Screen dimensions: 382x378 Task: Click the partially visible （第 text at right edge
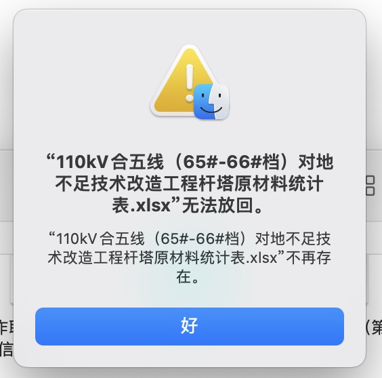(373, 328)
